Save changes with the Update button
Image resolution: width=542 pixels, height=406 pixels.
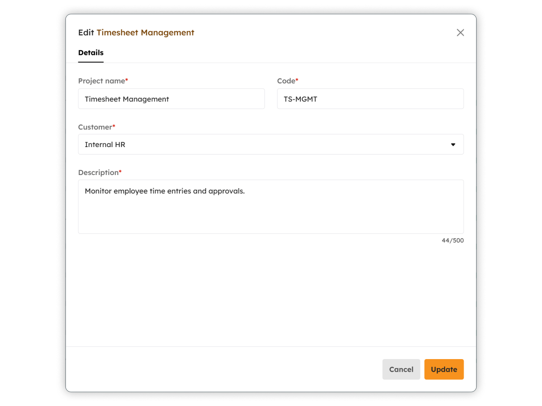[444, 369]
